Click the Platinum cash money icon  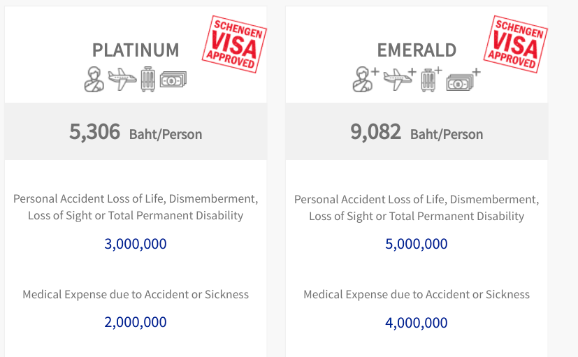click(173, 80)
